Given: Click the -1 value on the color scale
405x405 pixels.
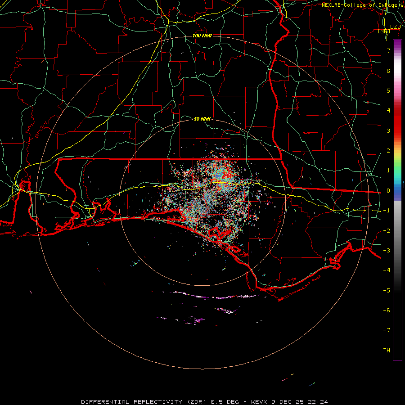Looking at the screenshot, I should pos(387,211).
